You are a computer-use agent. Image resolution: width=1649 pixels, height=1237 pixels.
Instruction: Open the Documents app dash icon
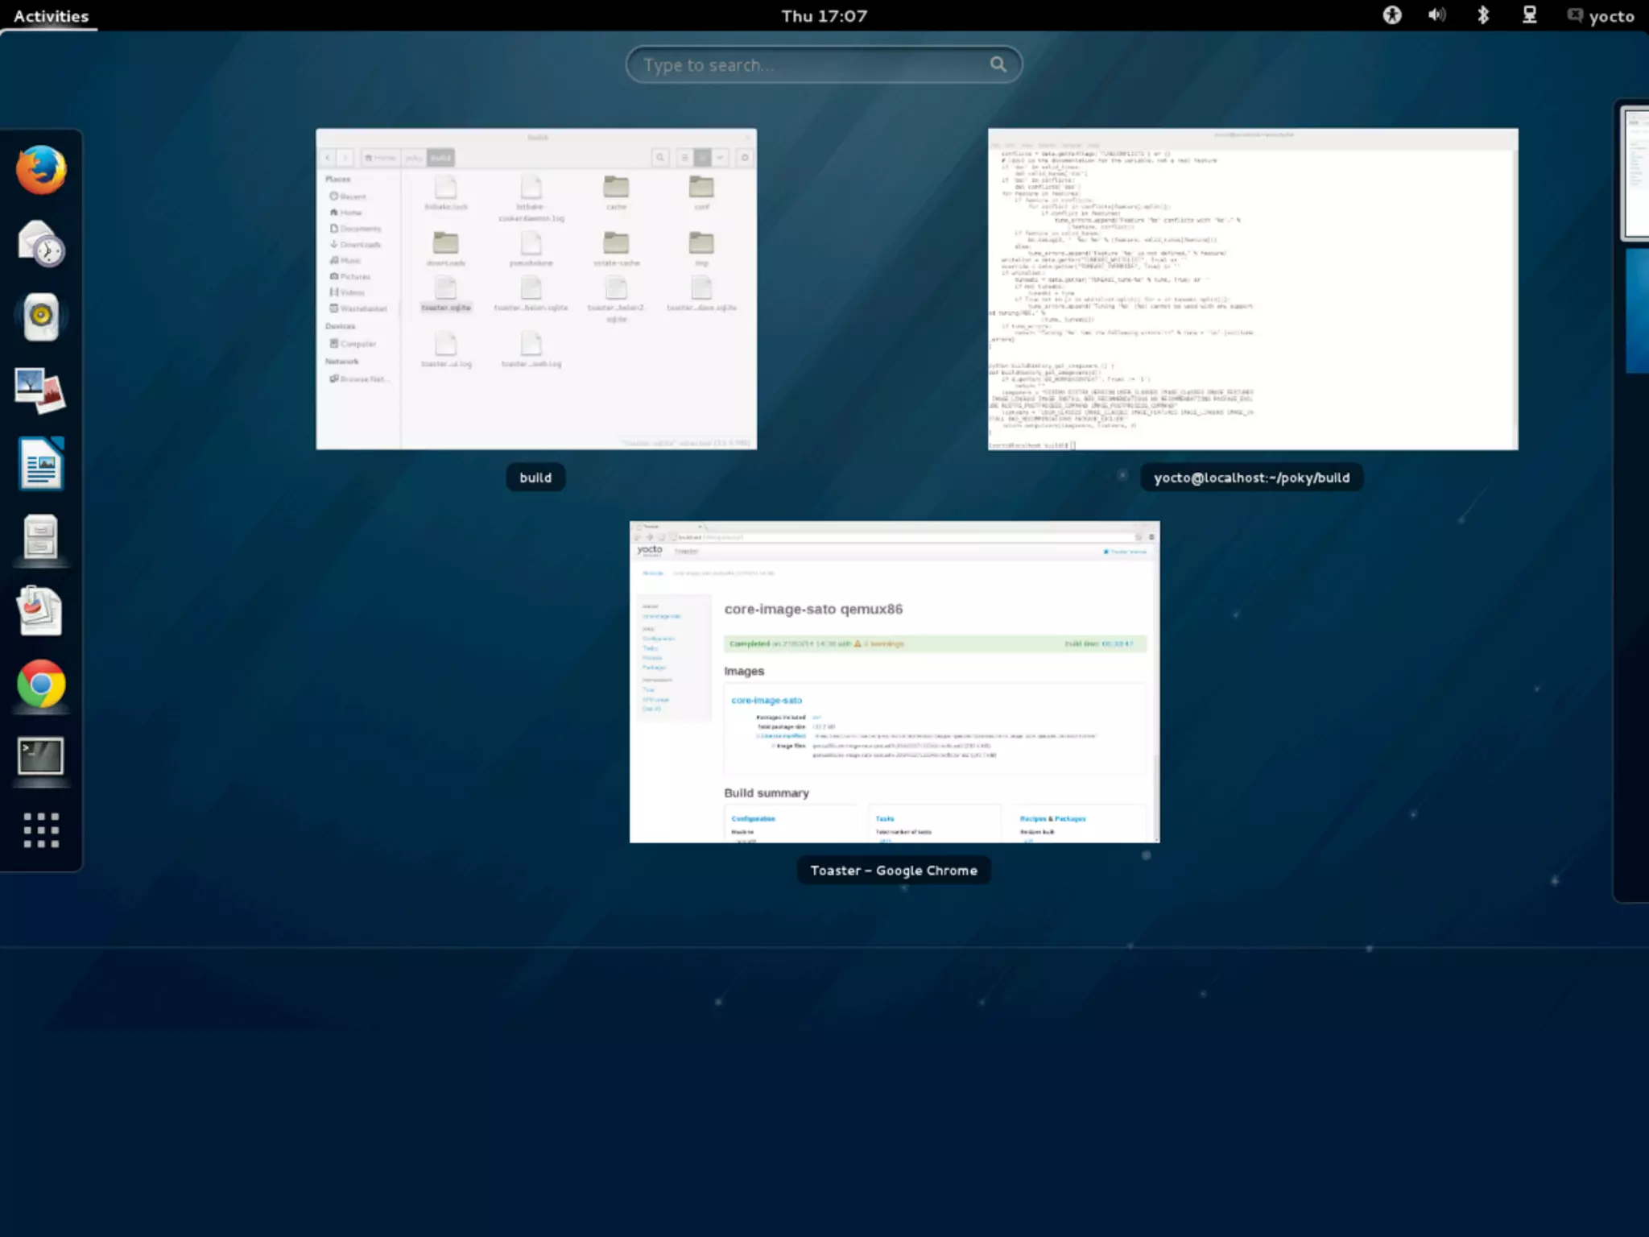(41, 610)
